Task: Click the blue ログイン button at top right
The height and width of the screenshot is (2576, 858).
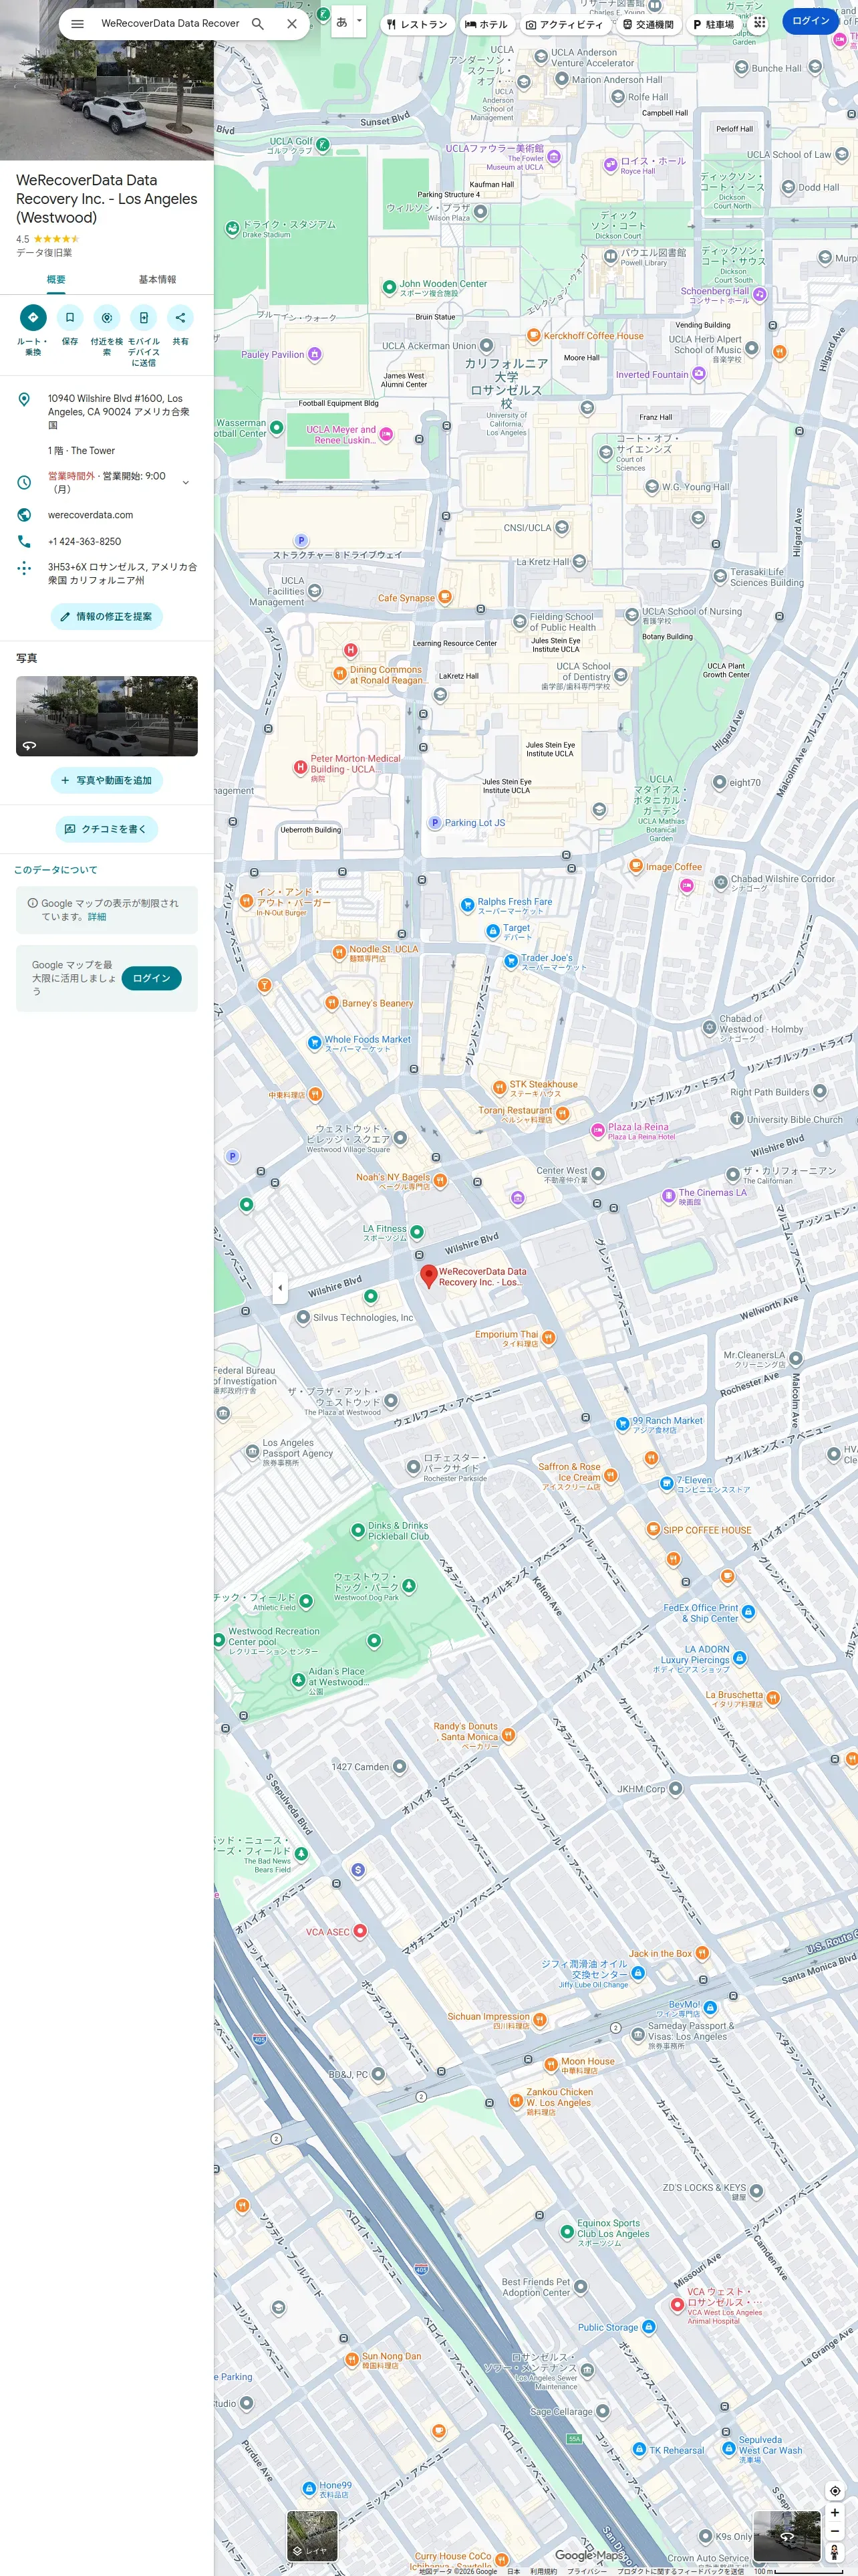Action: 810,21
